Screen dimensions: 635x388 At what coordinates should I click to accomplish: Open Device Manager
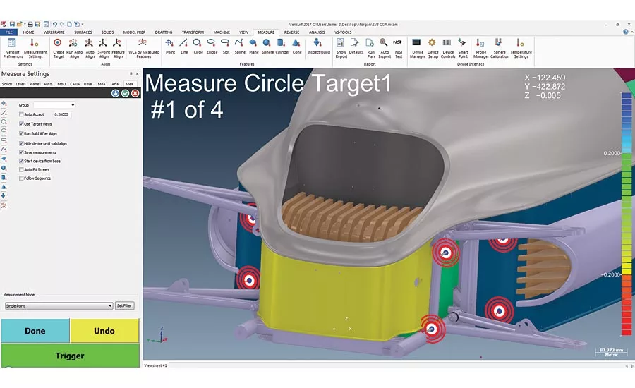pos(417,49)
